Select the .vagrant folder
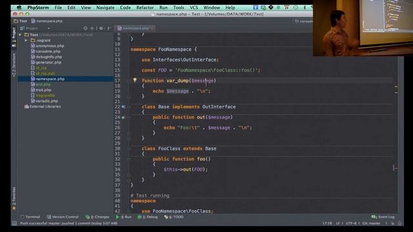The height and width of the screenshot is (232, 413). [40, 40]
